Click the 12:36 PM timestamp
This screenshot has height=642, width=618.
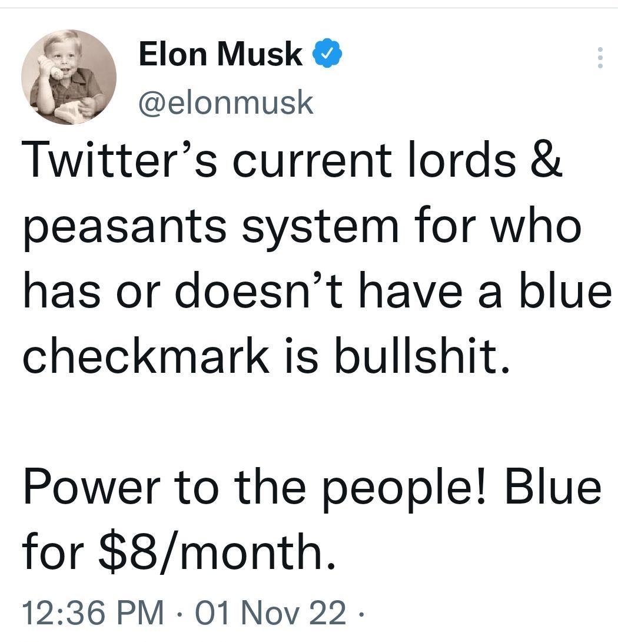tap(94, 614)
